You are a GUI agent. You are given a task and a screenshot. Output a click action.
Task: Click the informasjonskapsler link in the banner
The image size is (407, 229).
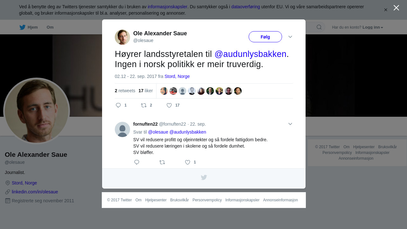pos(168,7)
